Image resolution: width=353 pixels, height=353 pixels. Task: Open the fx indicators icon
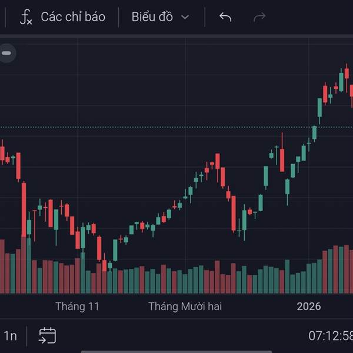tap(26, 17)
